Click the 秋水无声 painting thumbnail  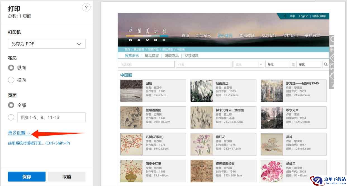(272, 118)
